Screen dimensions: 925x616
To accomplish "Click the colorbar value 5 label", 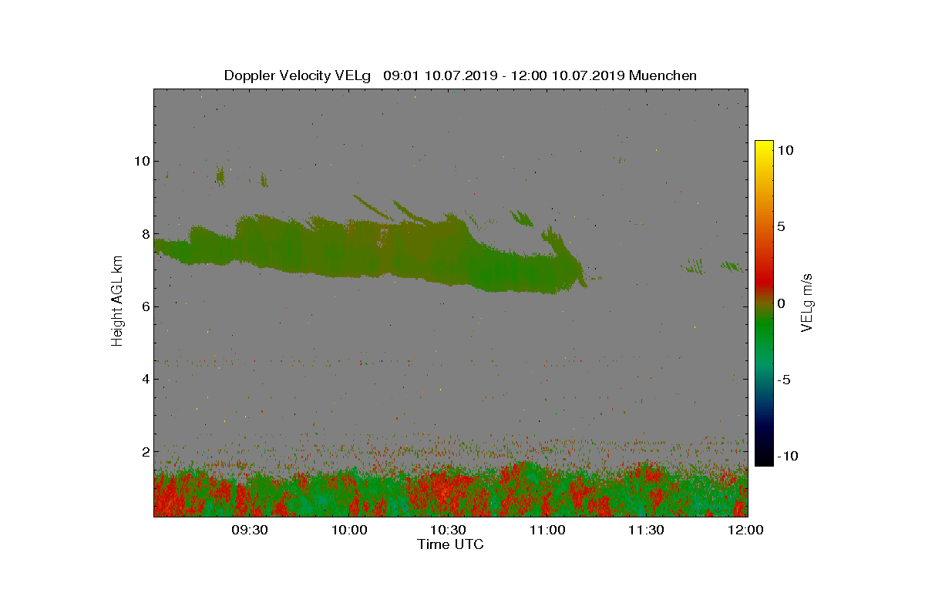I will coord(782,227).
